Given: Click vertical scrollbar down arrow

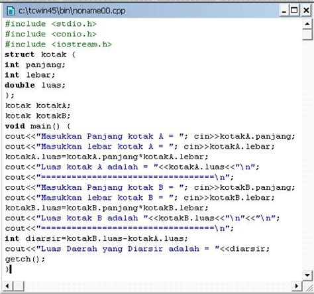Looking at the screenshot, I should 307,275.
